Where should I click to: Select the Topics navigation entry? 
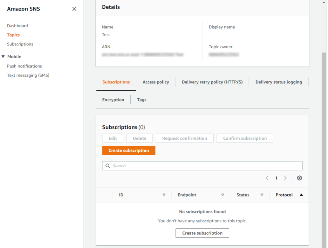[13, 35]
